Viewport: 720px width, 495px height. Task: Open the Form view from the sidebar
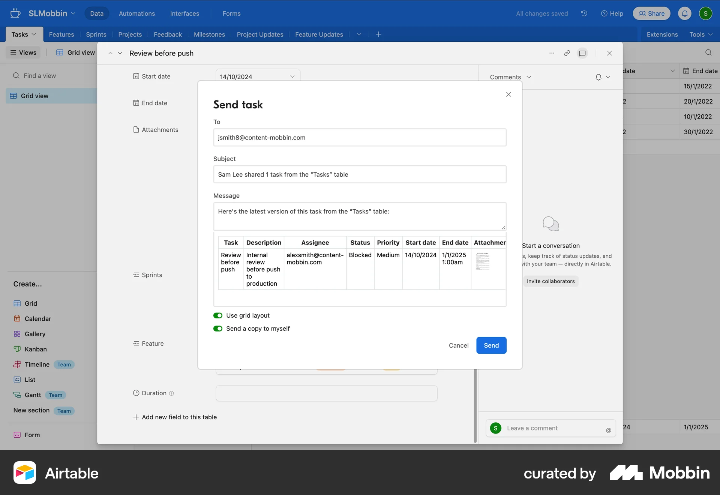pyautogui.click(x=32, y=435)
